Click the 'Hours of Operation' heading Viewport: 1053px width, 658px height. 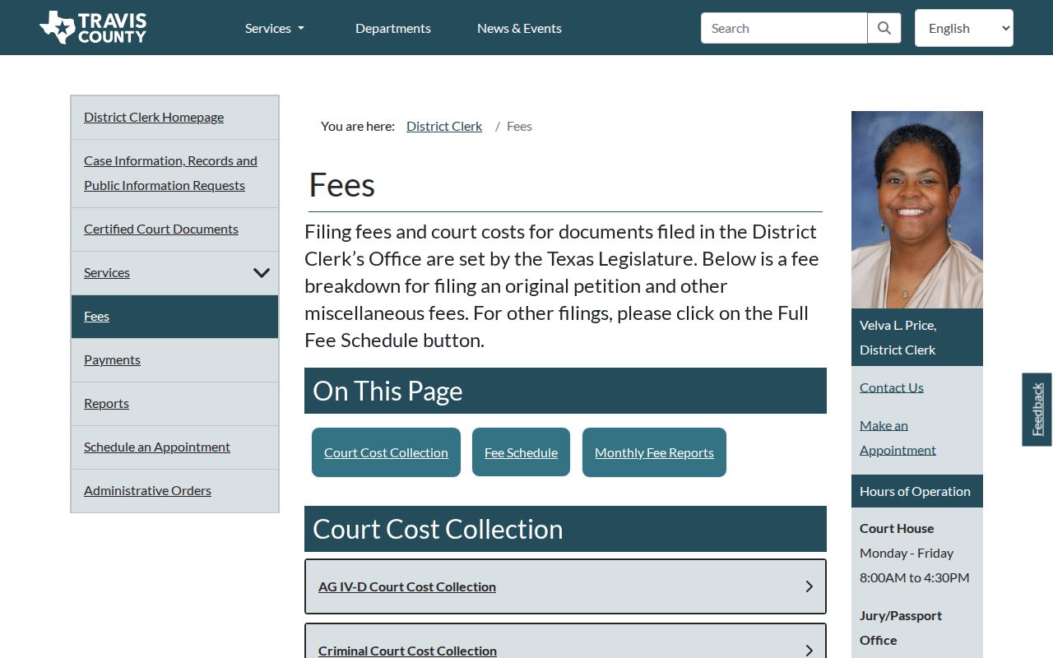point(915,491)
